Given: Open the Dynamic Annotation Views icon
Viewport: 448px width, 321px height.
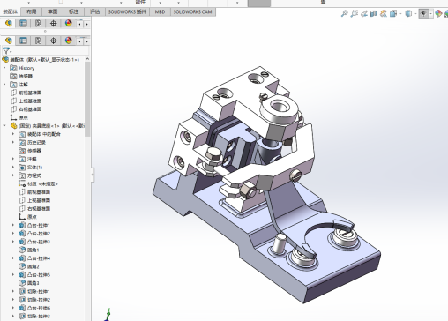Looking at the screenshot, I should [384, 13].
